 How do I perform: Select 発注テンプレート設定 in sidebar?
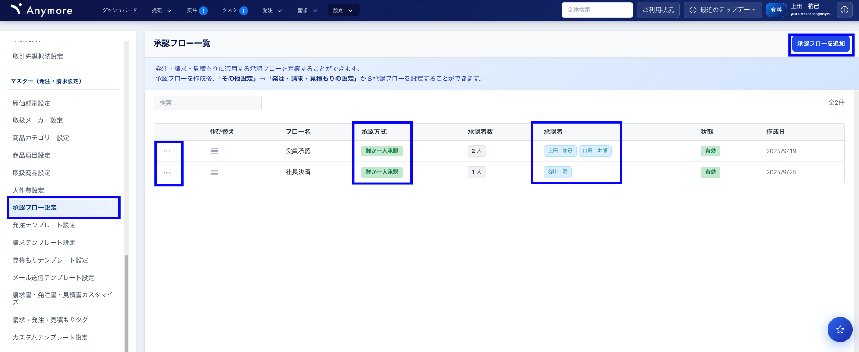click(44, 225)
